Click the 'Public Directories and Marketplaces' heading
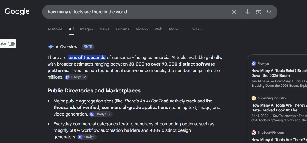 (x=94, y=91)
